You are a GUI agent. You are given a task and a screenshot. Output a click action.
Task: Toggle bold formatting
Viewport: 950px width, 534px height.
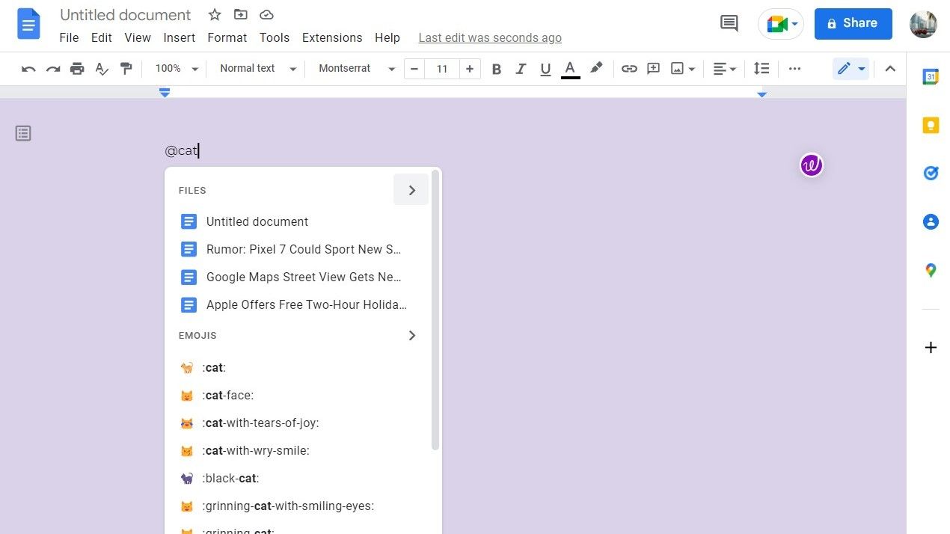point(496,68)
